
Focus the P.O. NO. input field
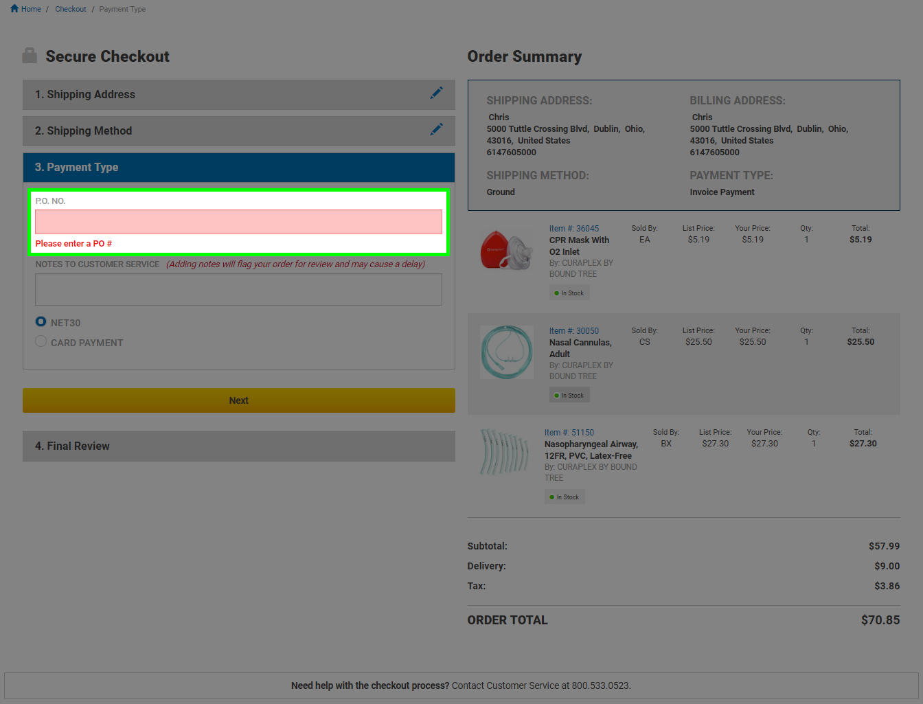coord(239,222)
